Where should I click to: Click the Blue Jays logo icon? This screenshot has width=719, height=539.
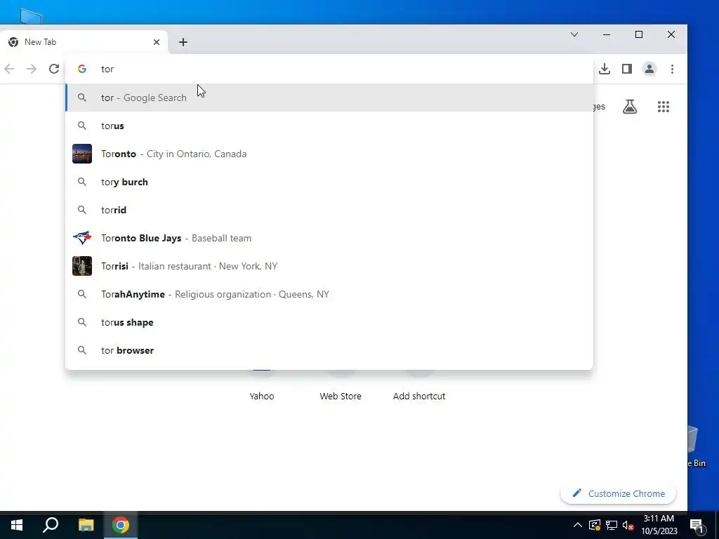(x=82, y=238)
